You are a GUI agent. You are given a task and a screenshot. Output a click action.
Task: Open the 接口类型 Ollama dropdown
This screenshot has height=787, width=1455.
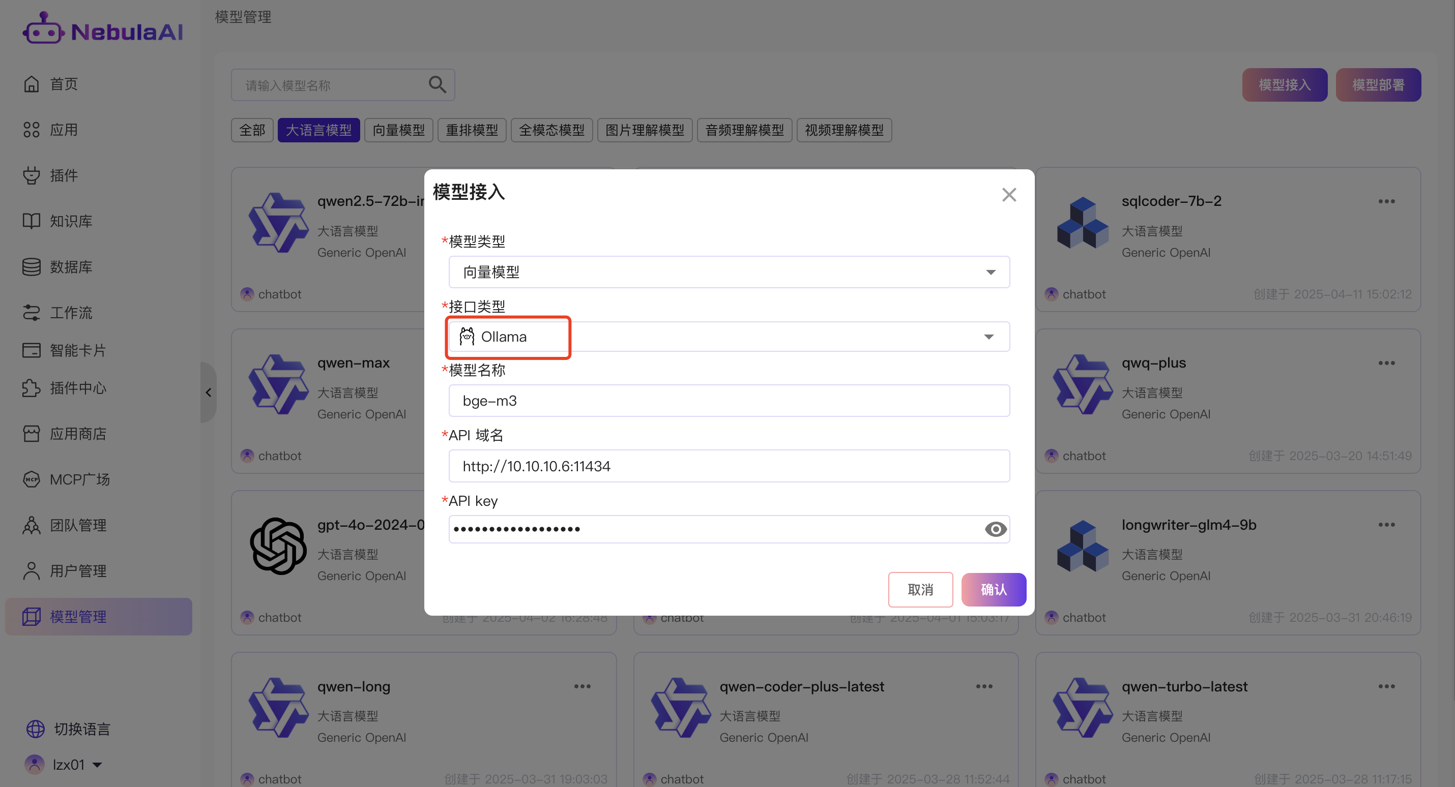(729, 337)
